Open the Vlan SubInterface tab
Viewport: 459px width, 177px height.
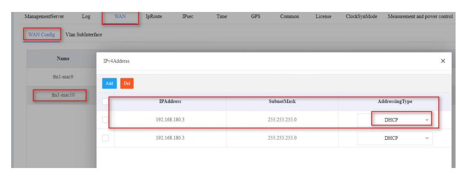(x=83, y=34)
